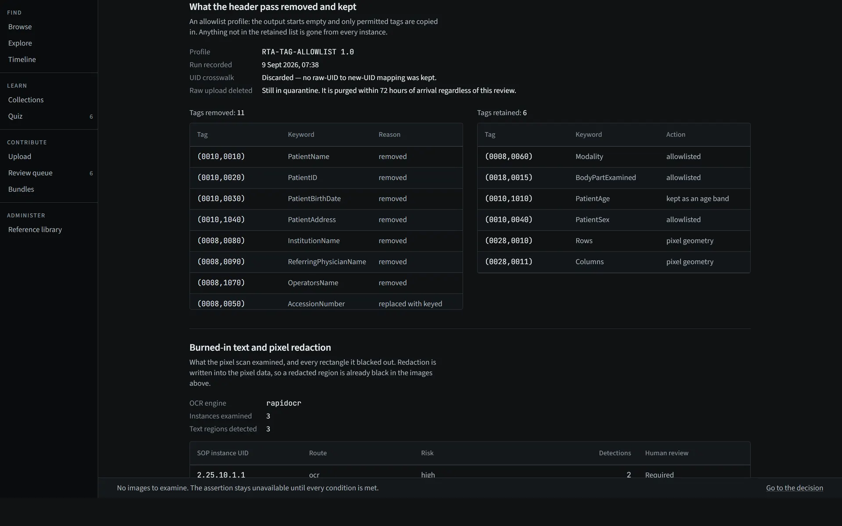The width and height of the screenshot is (842, 526).
Task: Select the run date 9 Sept 2026, 07:38
Action: [290, 65]
